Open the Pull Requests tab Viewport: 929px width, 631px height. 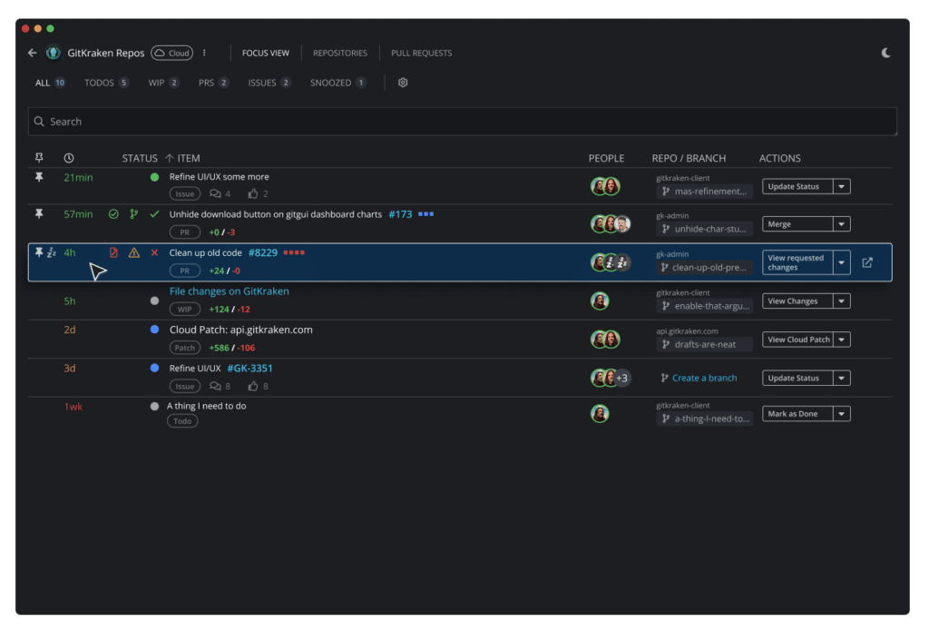pos(421,53)
